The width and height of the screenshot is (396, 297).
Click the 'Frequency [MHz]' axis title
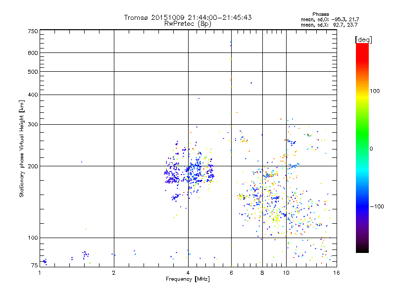188,279
